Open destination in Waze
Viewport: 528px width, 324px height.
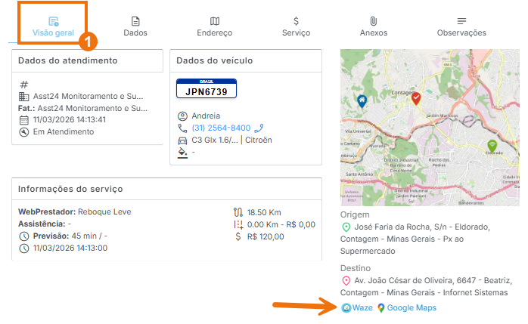[x=357, y=308]
